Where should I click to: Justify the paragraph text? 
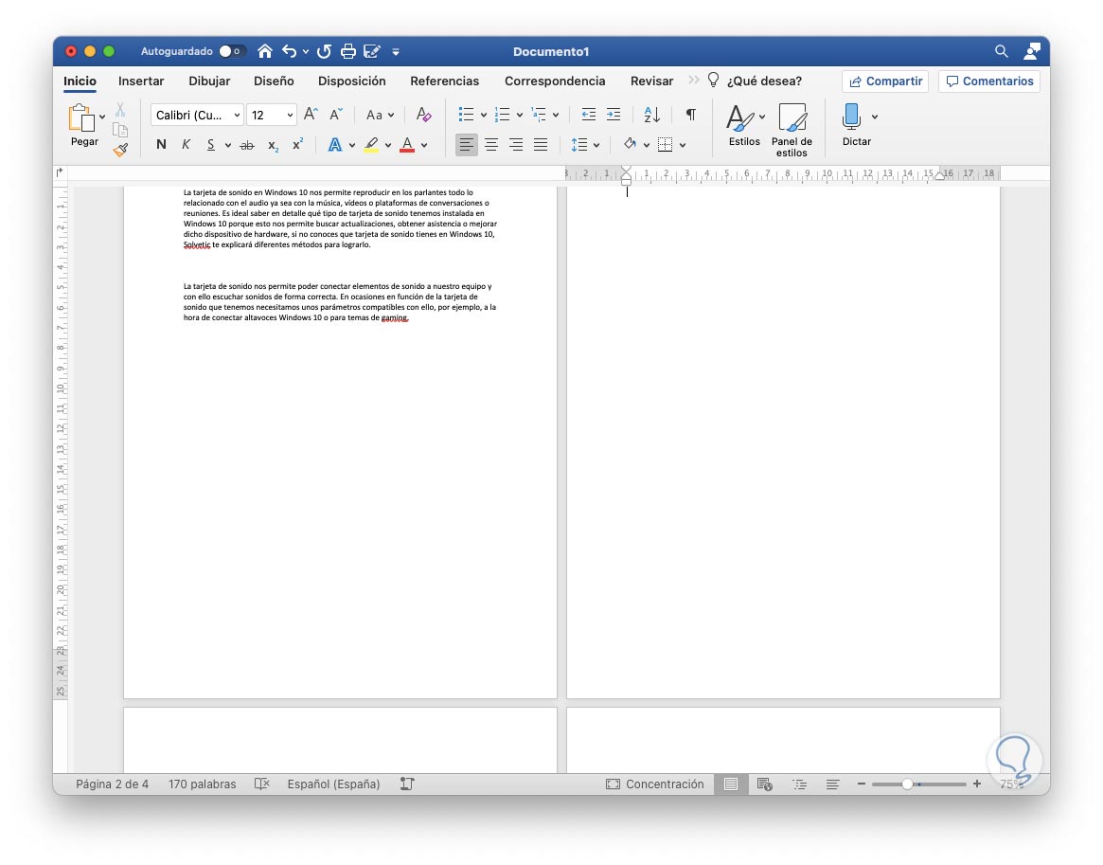tap(541, 145)
